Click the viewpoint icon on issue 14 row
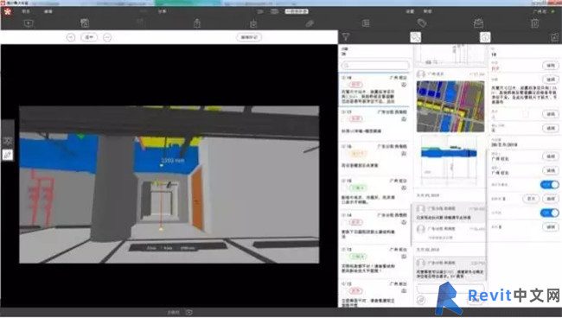Viewport: 562px width, 318px height. [404, 222]
